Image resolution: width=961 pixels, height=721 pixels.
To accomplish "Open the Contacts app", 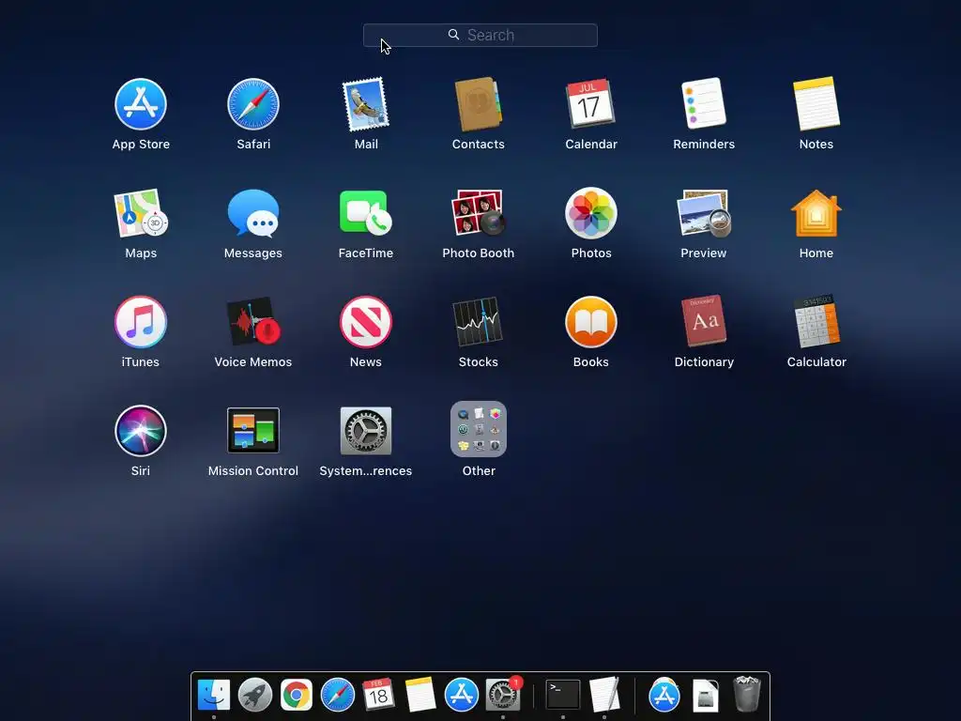I will (478, 104).
